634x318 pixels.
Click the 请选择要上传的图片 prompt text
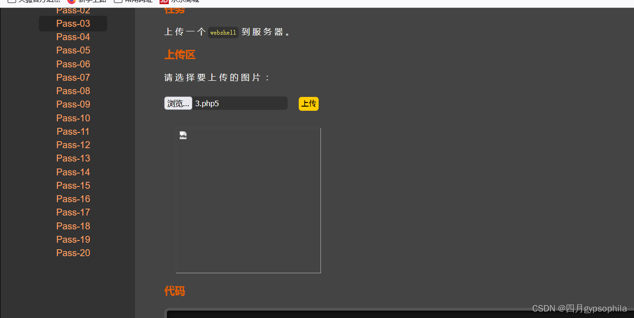tap(217, 78)
